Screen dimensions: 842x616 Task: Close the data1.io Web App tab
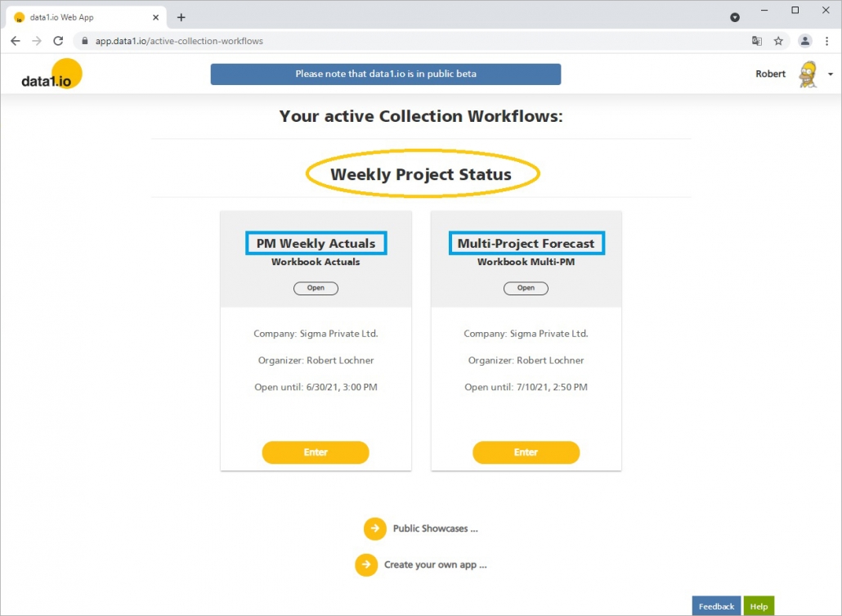pyautogui.click(x=156, y=17)
